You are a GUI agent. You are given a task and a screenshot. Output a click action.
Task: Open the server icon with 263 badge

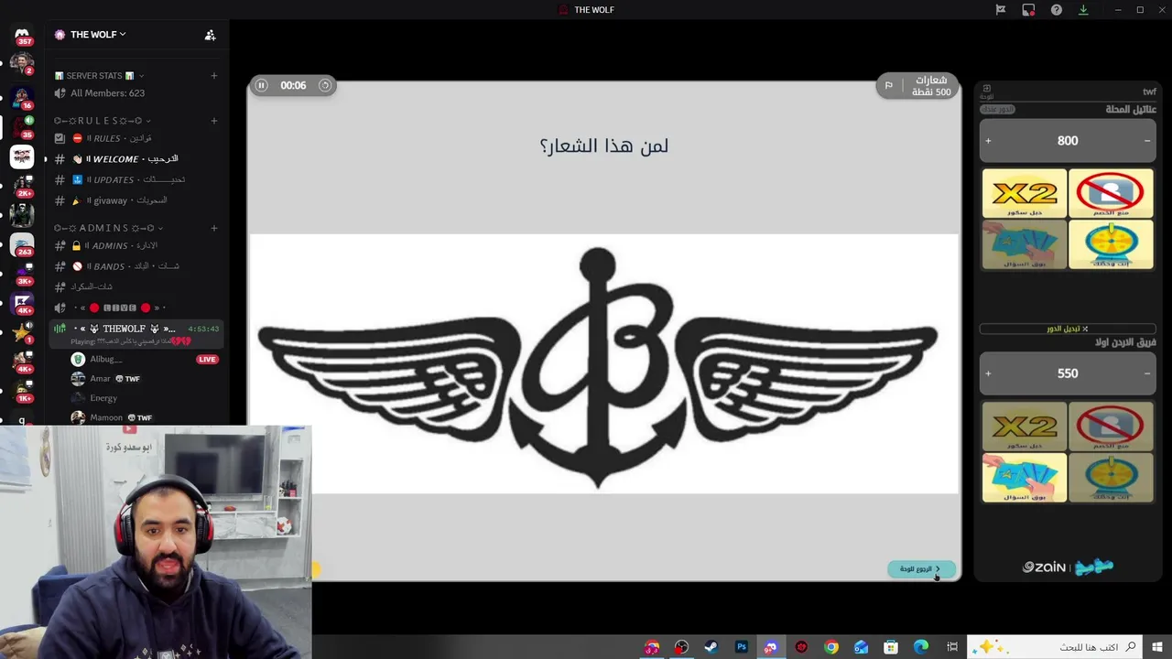22,245
